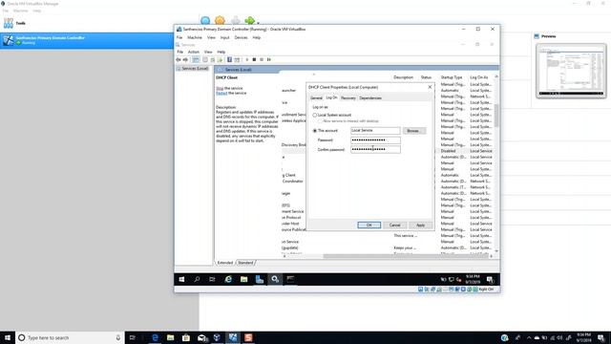Open Internet Explorer in the guest taskbar
This screenshot has height=344, width=611.
228,279
